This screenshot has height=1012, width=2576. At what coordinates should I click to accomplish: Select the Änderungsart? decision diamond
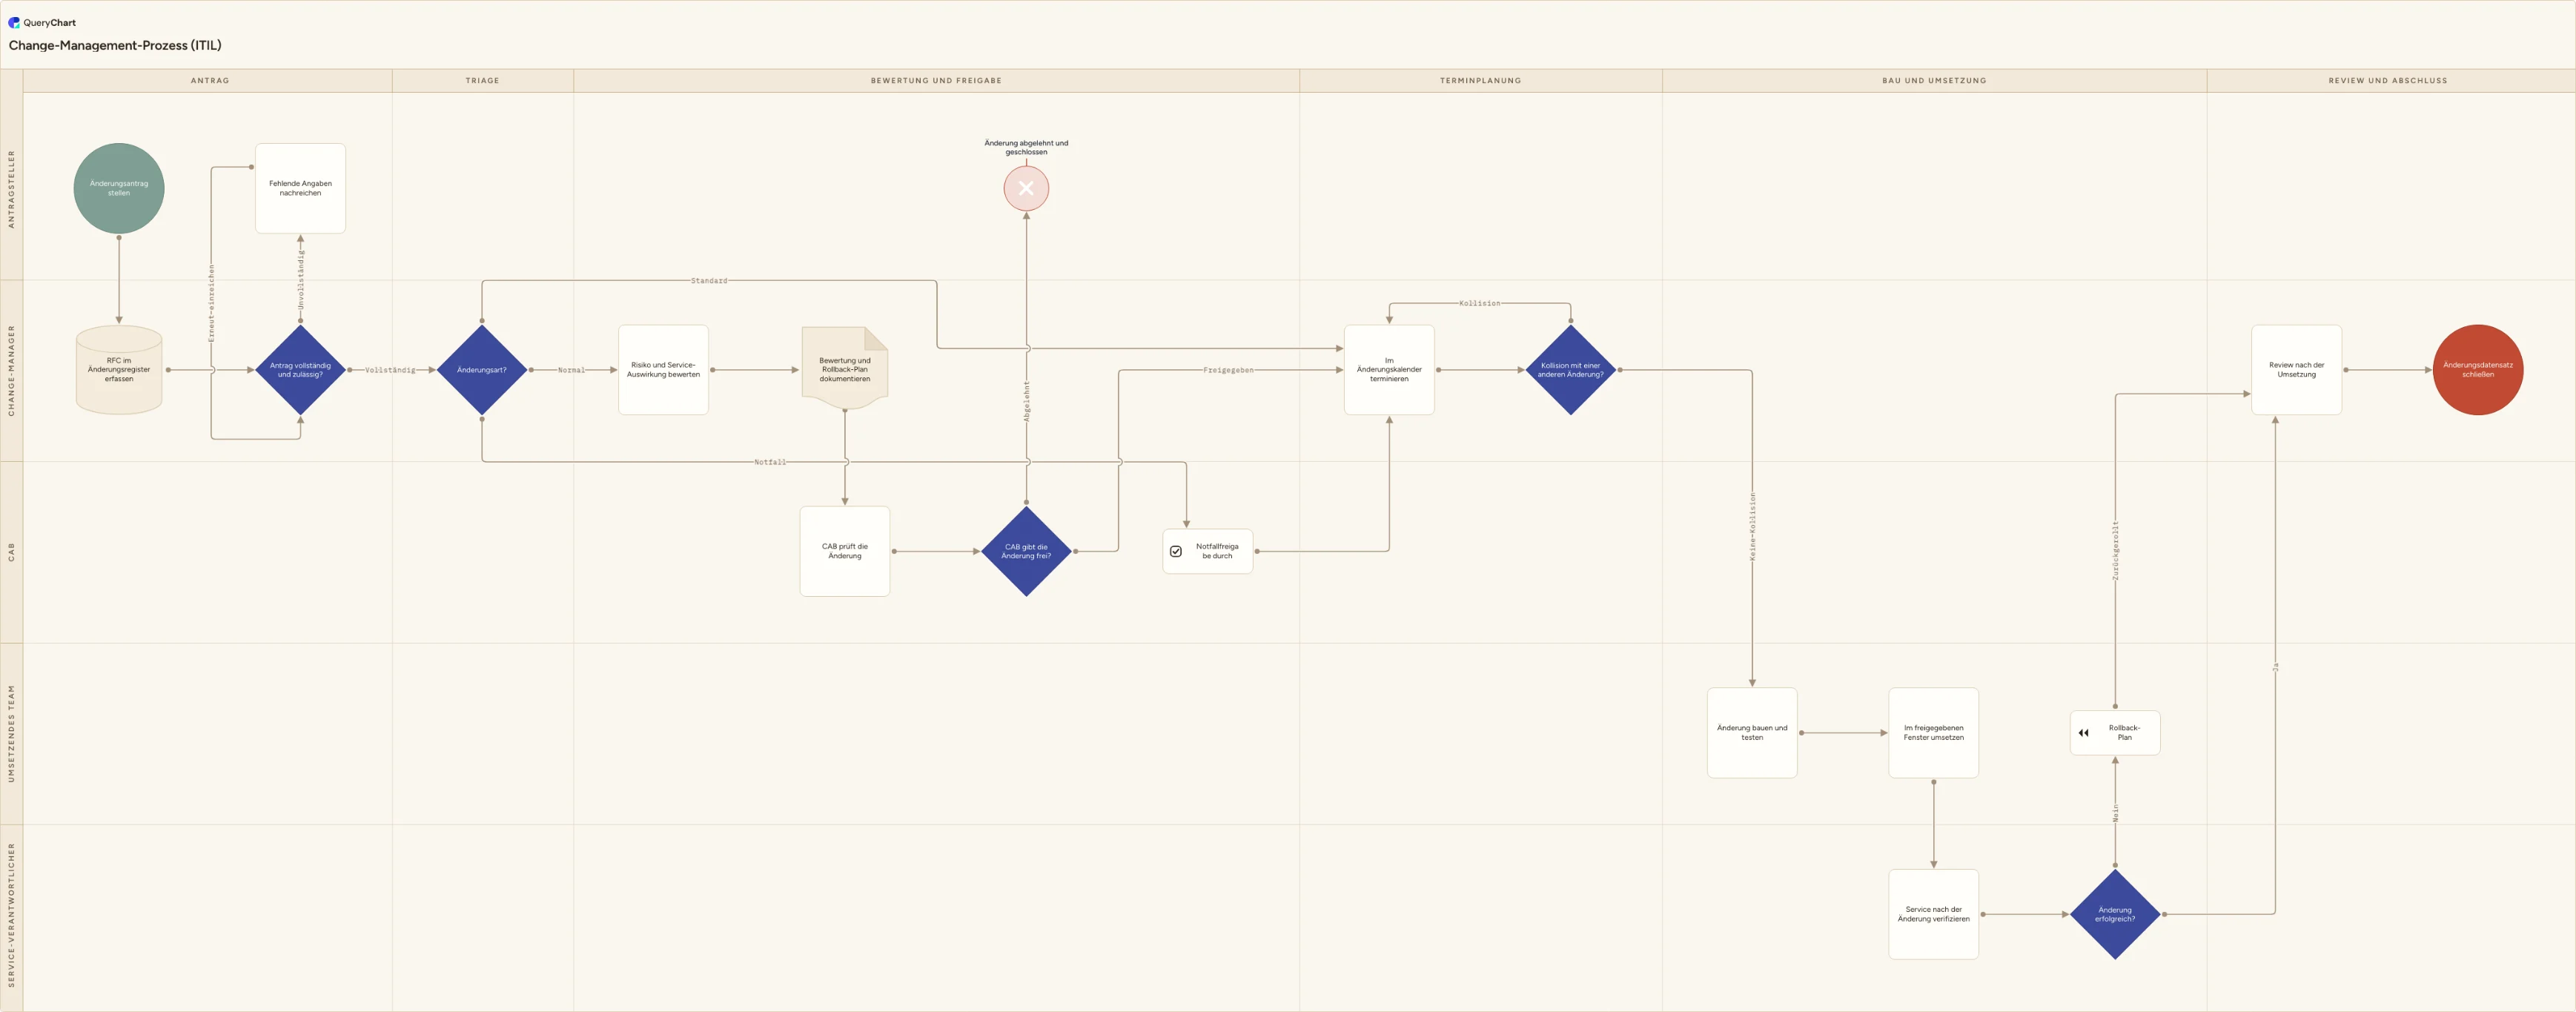coord(482,370)
